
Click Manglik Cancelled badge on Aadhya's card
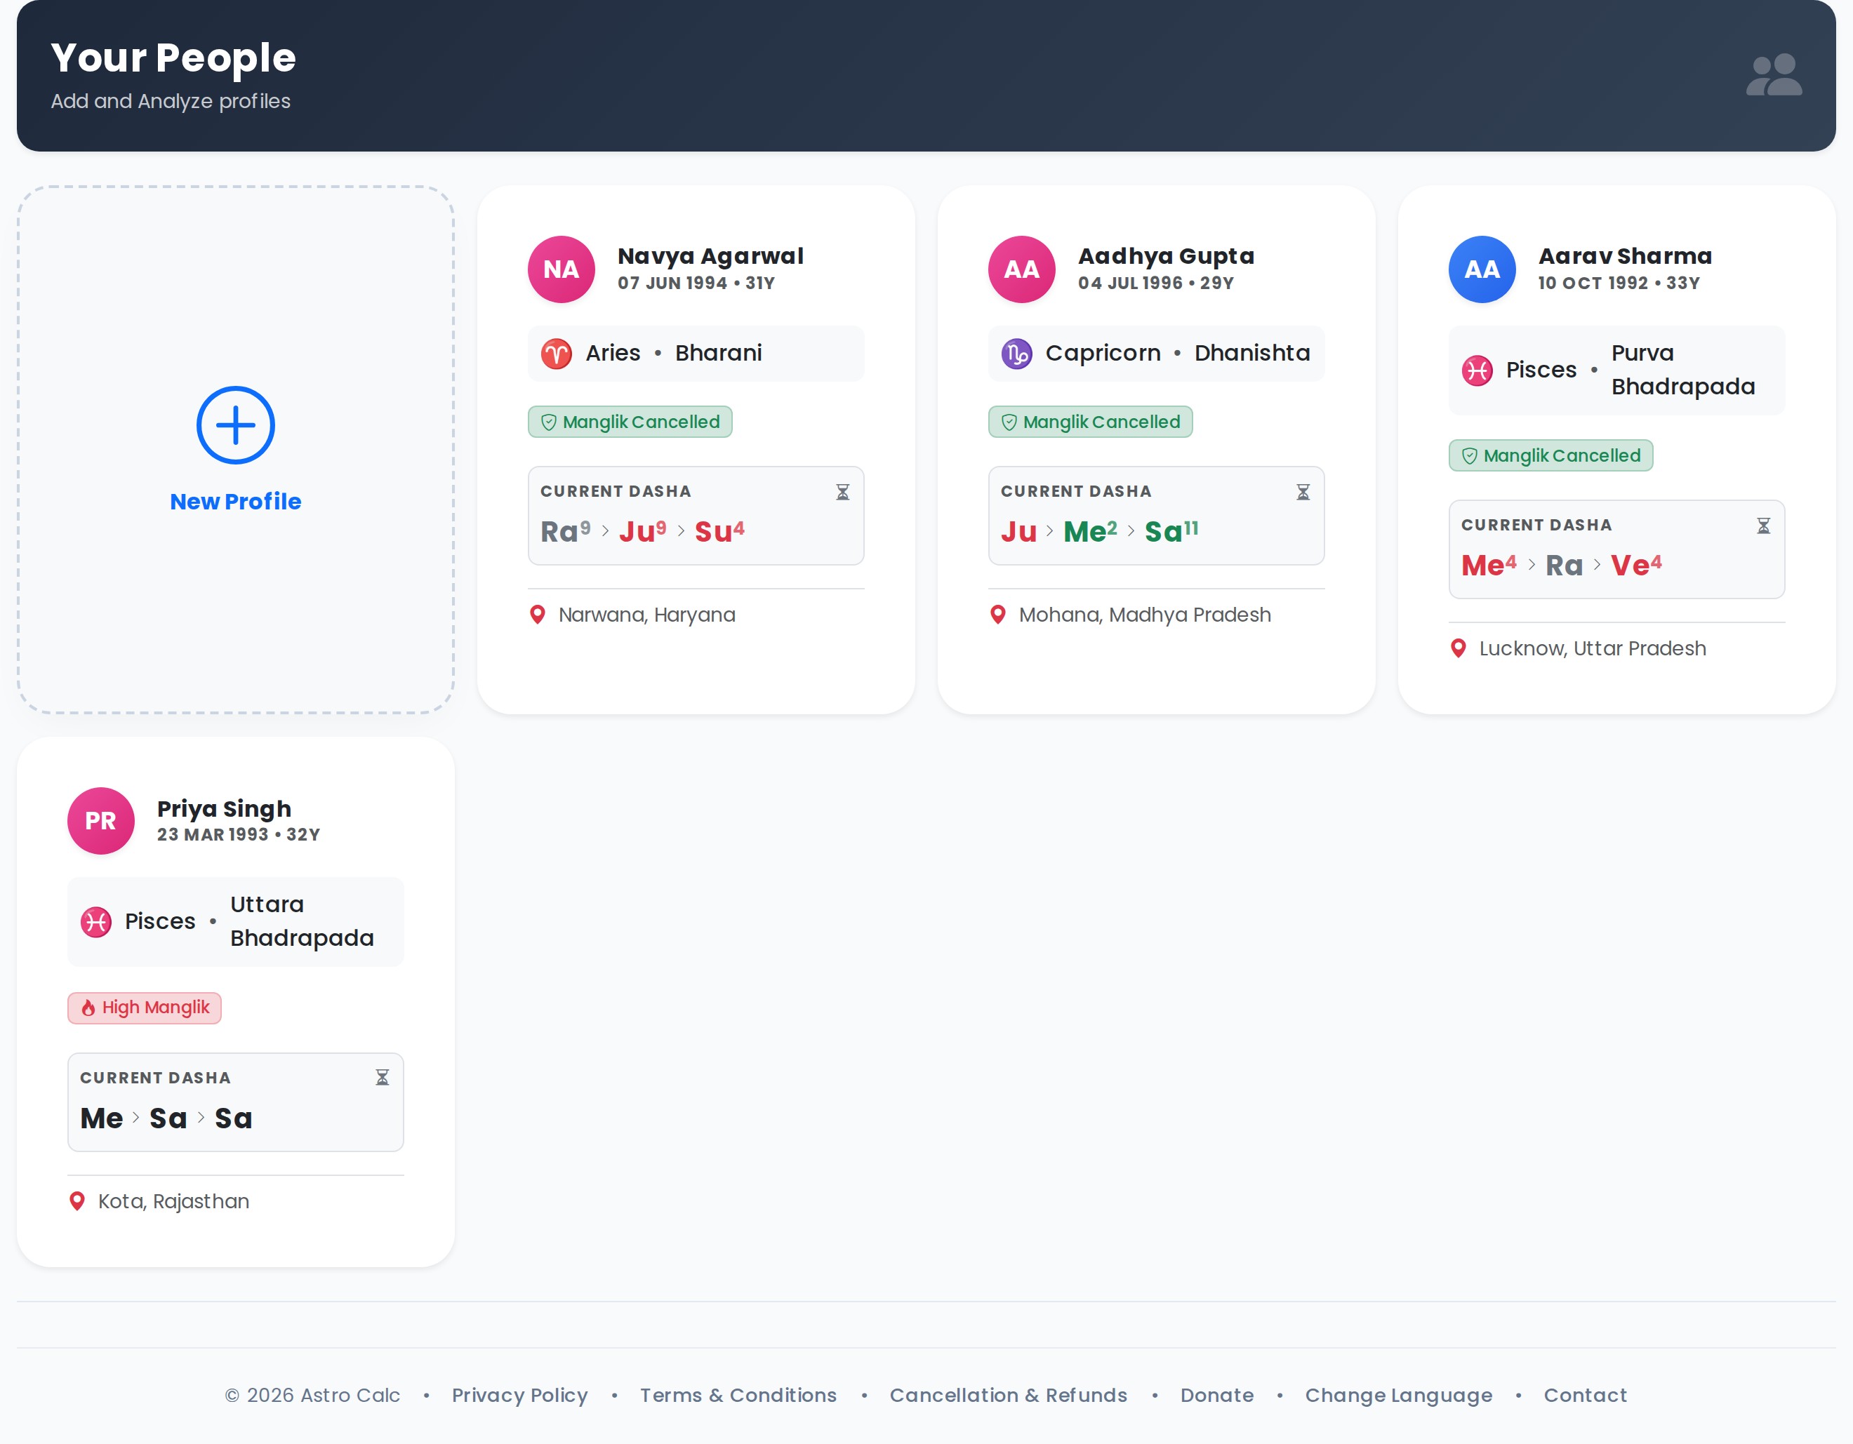coord(1090,422)
